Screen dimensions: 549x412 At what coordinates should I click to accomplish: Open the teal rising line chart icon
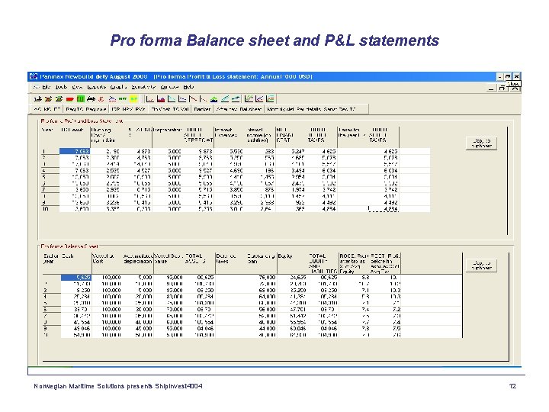225,99
